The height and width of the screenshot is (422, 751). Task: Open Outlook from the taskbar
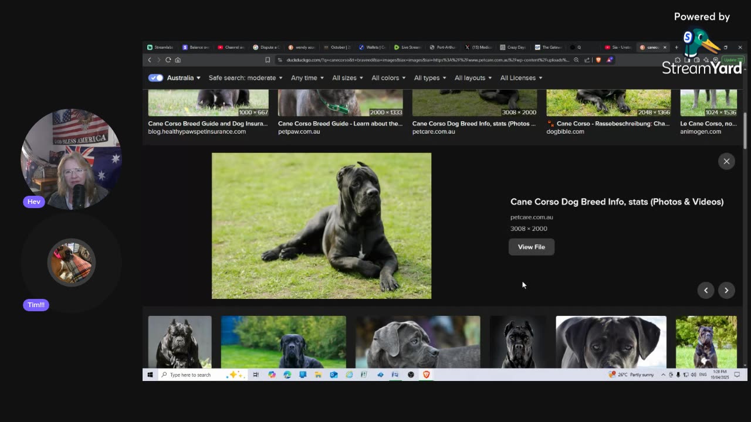pyautogui.click(x=334, y=375)
